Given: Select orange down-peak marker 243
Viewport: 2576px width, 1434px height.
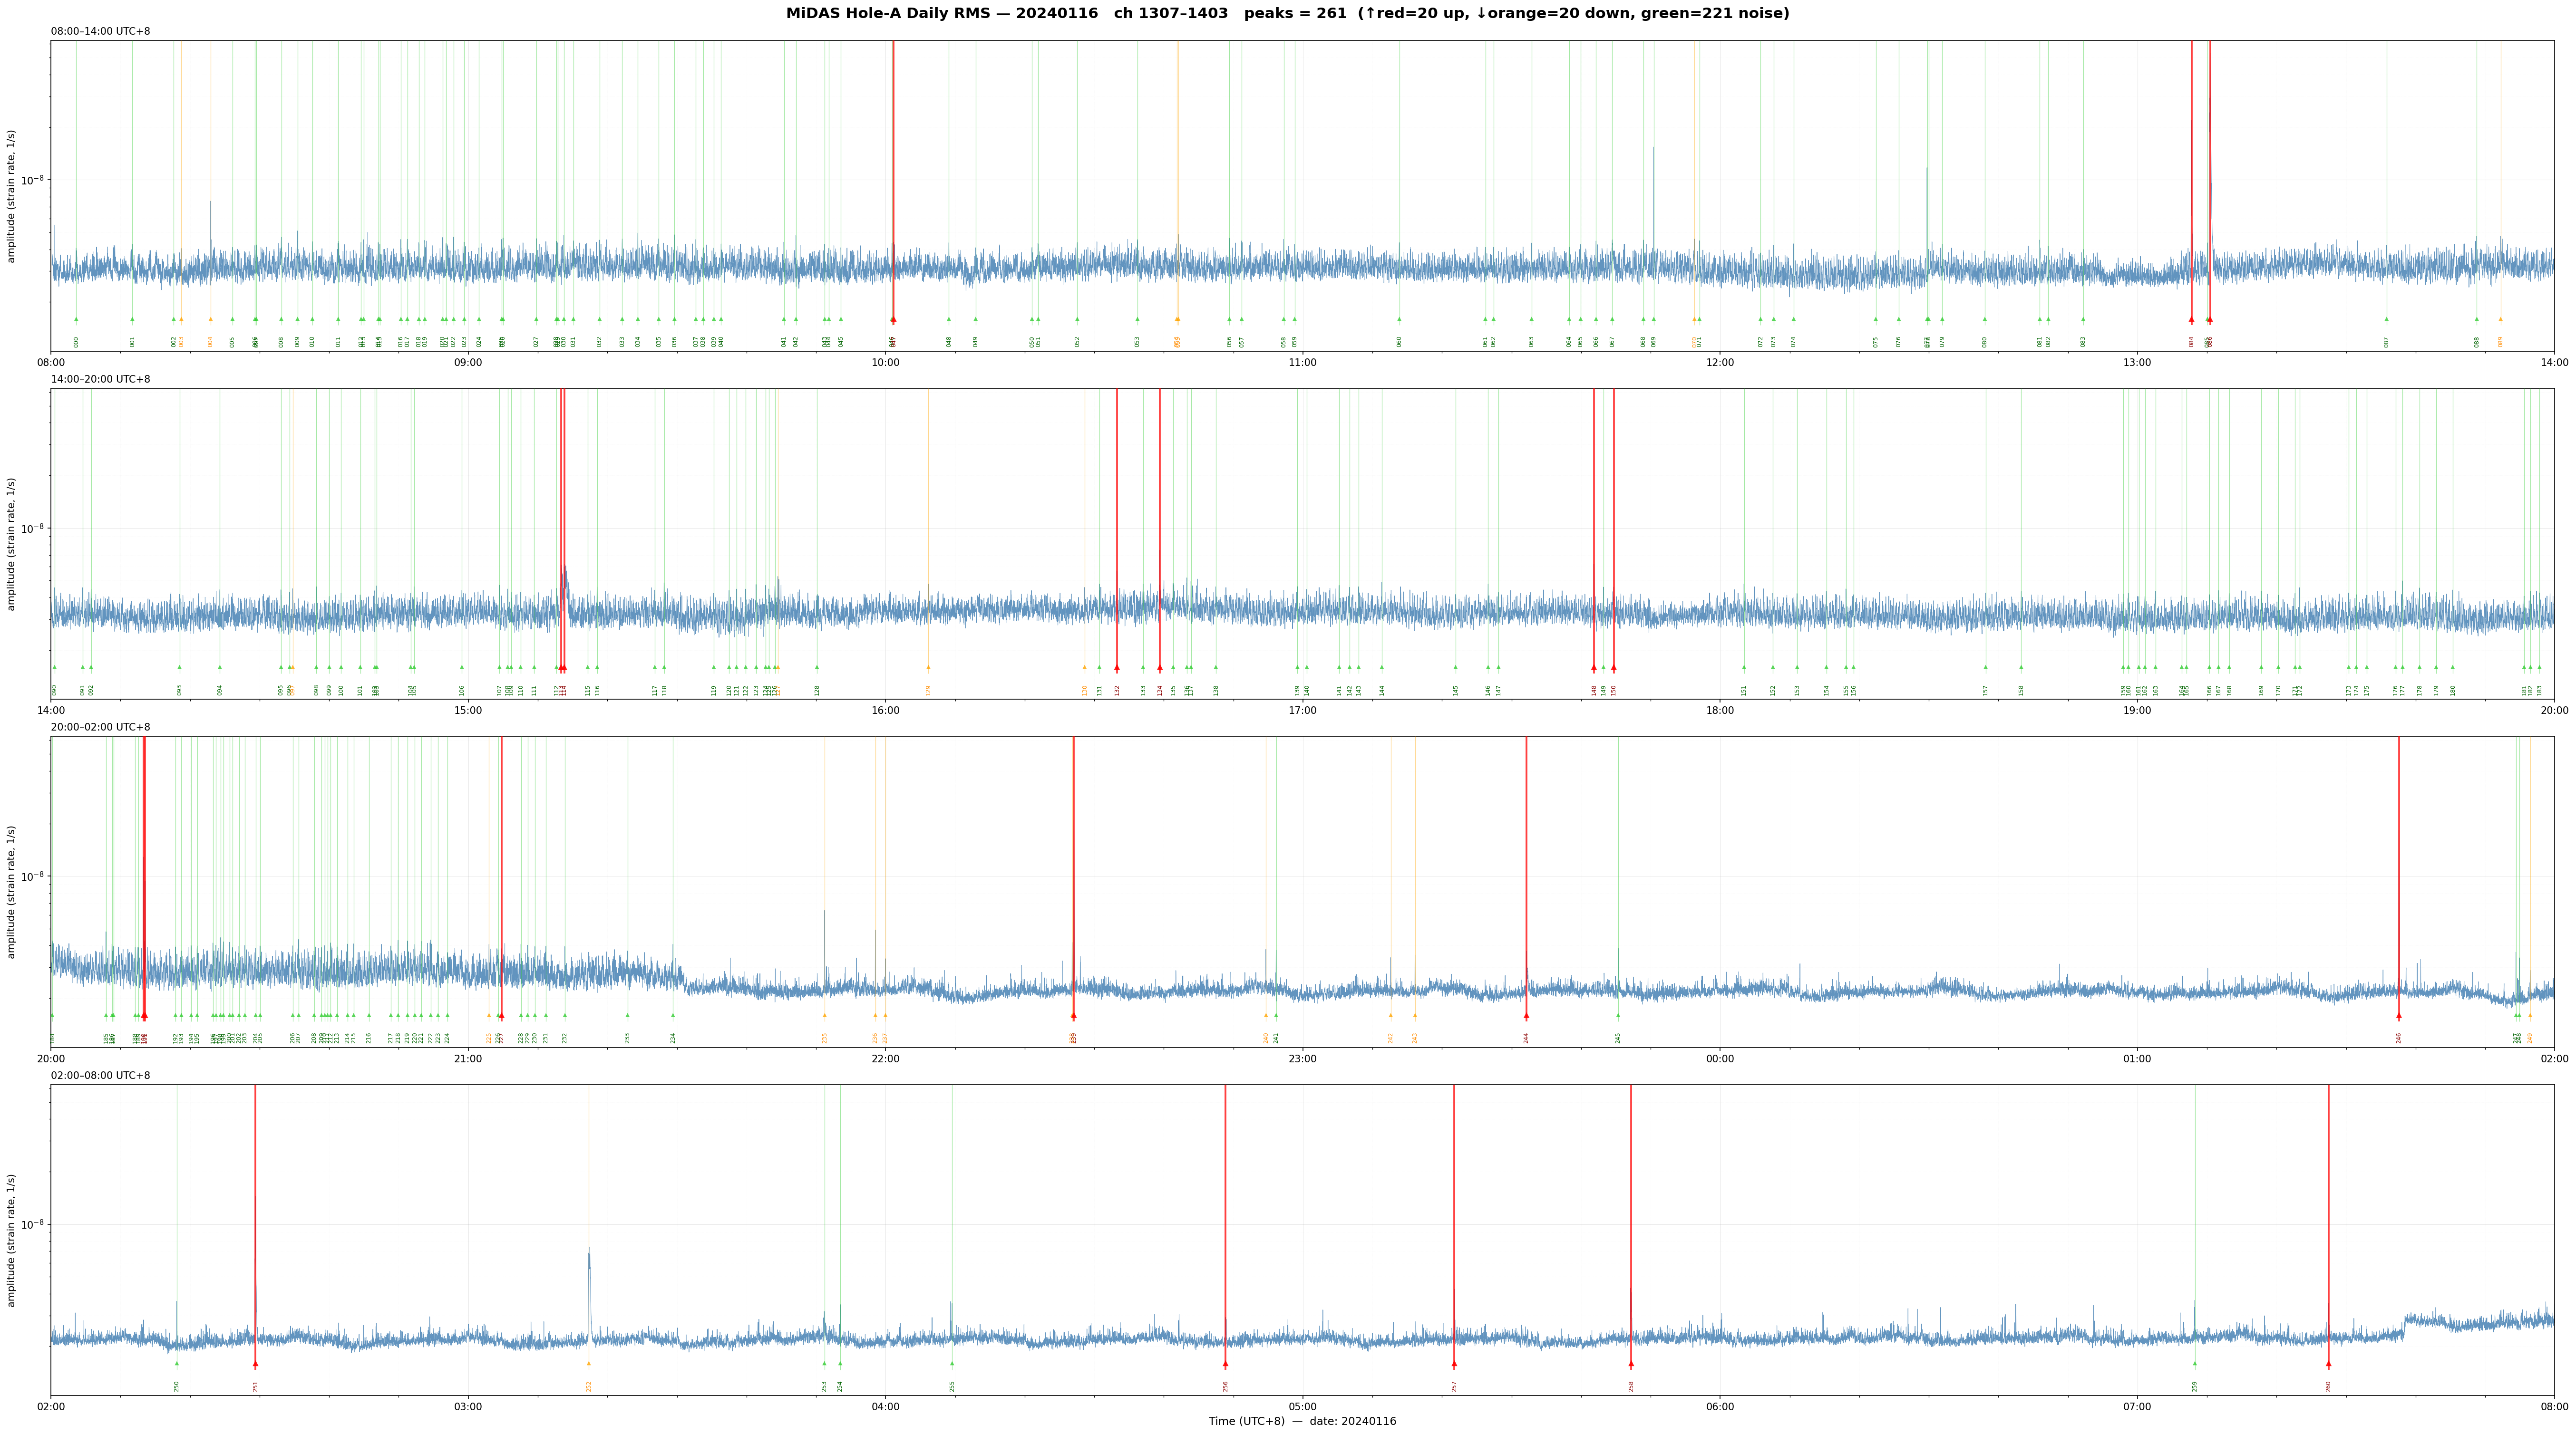Looking at the screenshot, I should click(1415, 1015).
